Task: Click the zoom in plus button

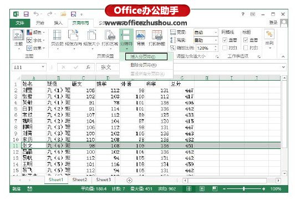Action: point(264,189)
